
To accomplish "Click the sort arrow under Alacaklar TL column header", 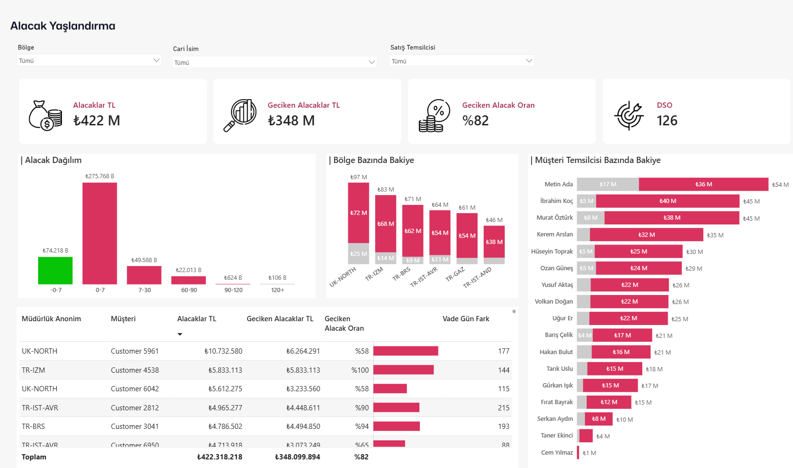I will (x=180, y=334).
